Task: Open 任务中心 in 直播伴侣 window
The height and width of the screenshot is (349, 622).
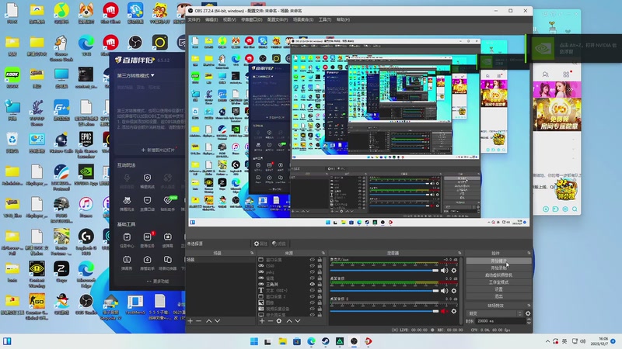Action: click(127, 240)
